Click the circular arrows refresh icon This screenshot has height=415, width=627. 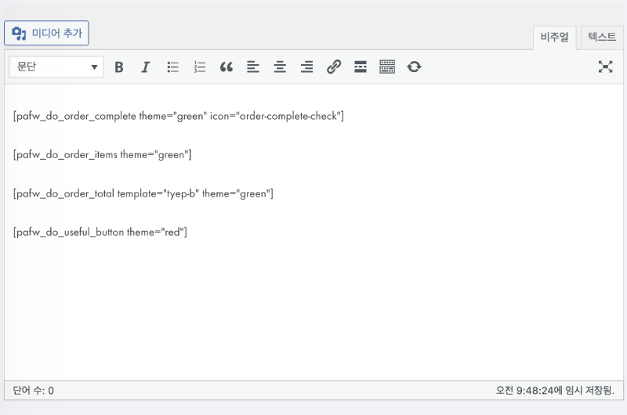pos(414,67)
